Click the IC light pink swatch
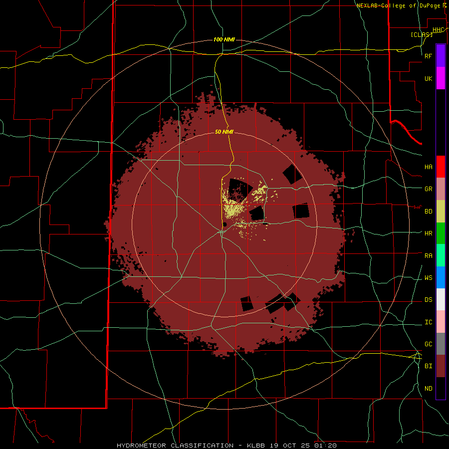The height and width of the screenshot is (449, 449). coord(441,322)
